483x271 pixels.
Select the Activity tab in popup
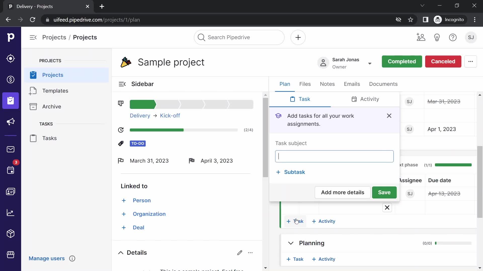point(365,99)
